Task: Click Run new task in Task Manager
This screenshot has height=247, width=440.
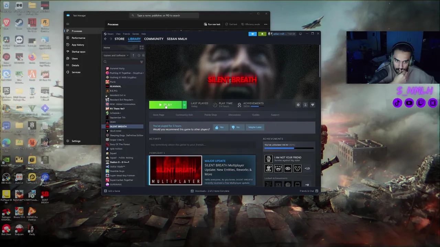Action: (212, 24)
